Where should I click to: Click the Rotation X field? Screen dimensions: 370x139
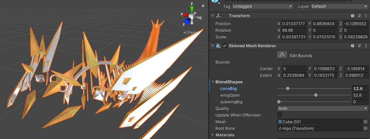tap(294, 30)
